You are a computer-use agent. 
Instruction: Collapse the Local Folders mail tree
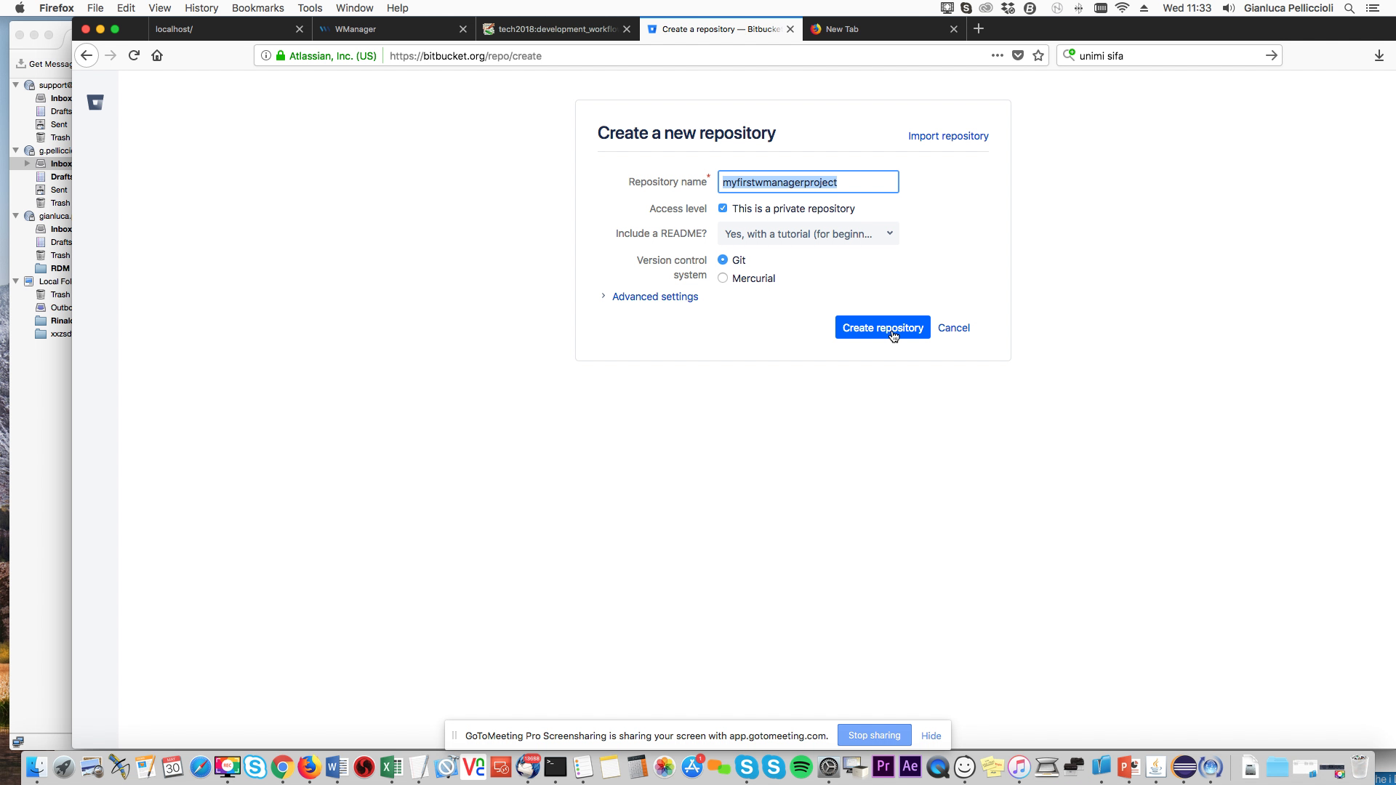pyautogui.click(x=15, y=281)
